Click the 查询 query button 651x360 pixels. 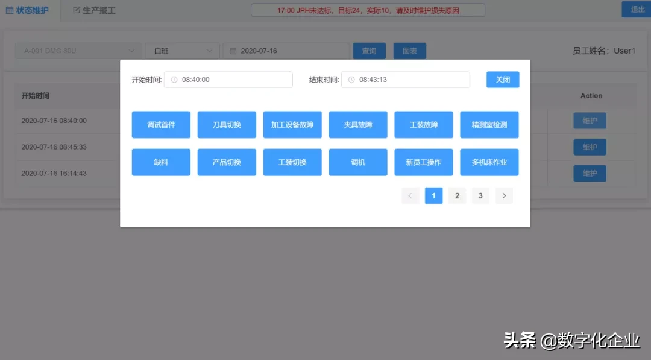click(369, 51)
